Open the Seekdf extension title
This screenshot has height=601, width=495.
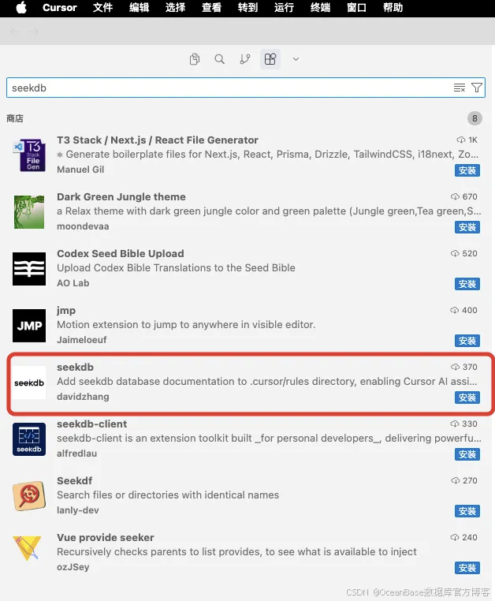click(x=75, y=480)
